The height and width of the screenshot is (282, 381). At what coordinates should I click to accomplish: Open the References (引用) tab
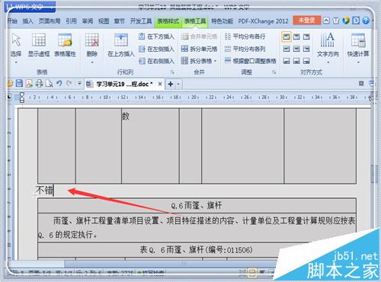tap(71, 21)
